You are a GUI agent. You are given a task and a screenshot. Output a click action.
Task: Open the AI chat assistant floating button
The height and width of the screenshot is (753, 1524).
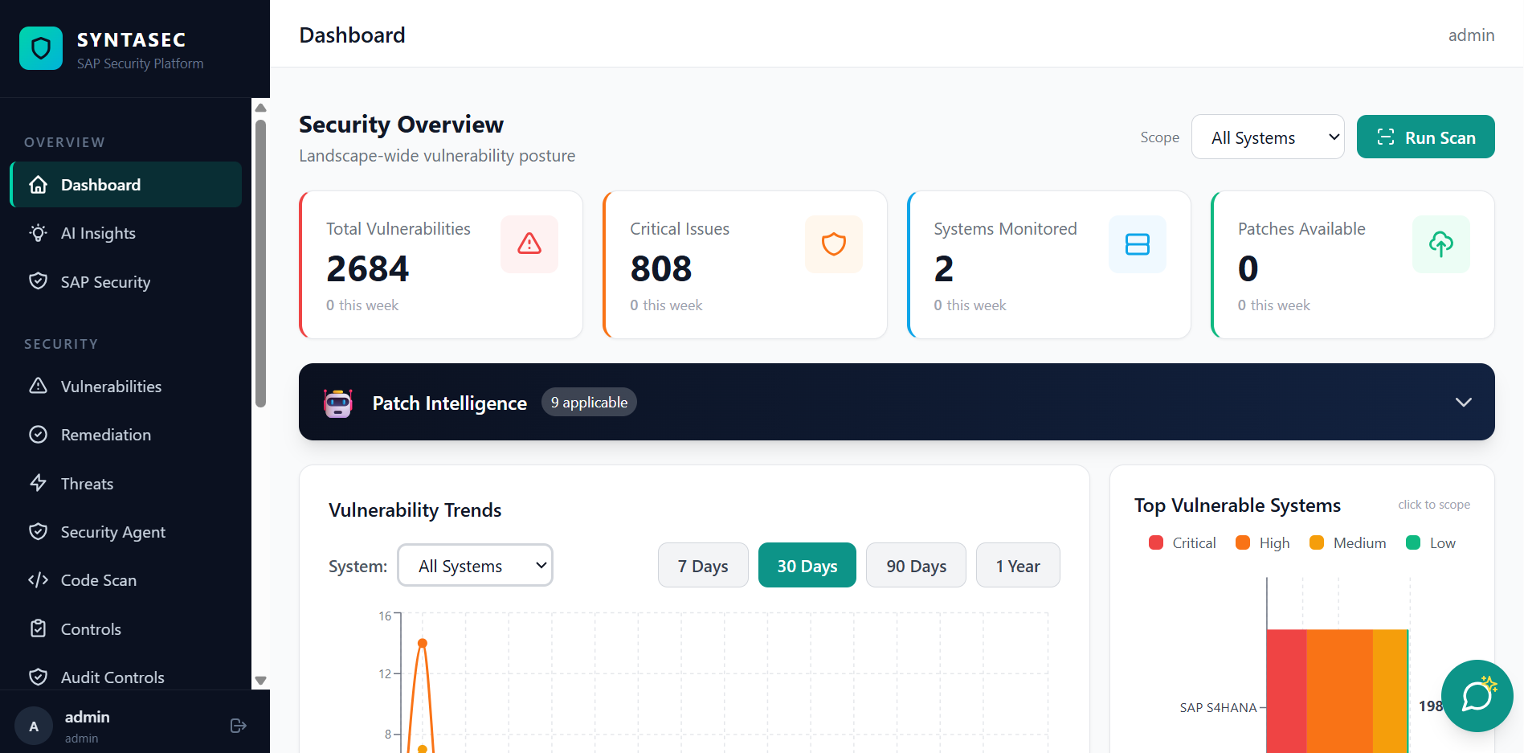pos(1477,696)
